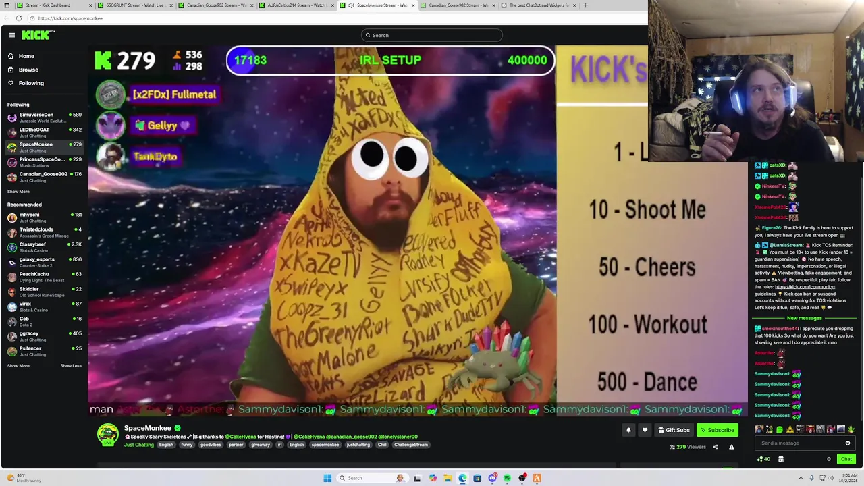Click the report warning triangle icon

(731, 447)
